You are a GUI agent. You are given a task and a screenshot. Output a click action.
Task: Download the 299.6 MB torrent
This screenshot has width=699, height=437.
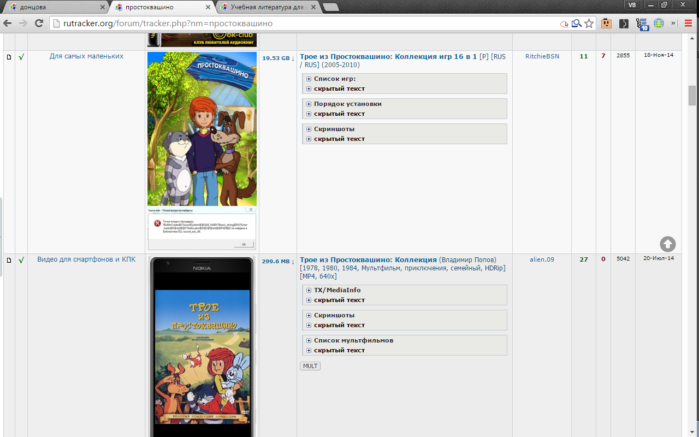(279, 261)
